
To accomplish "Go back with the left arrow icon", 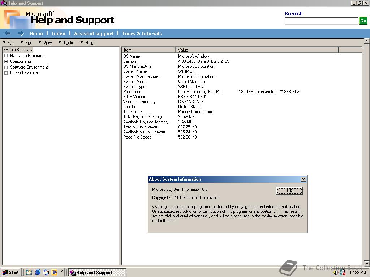I will [7, 34].
